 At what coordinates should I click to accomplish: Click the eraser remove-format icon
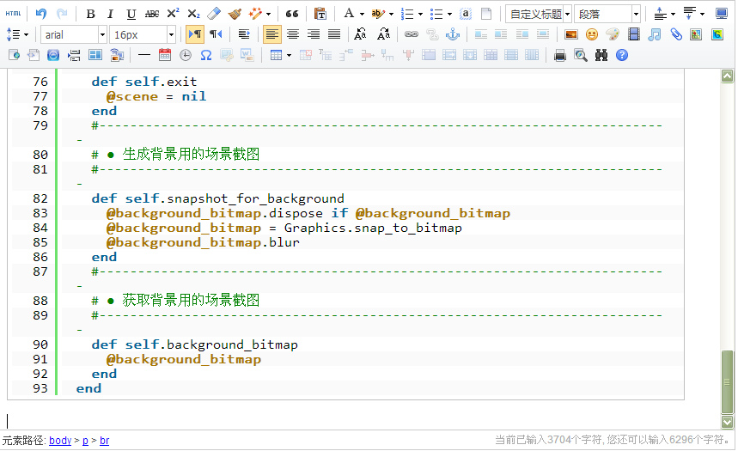214,14
